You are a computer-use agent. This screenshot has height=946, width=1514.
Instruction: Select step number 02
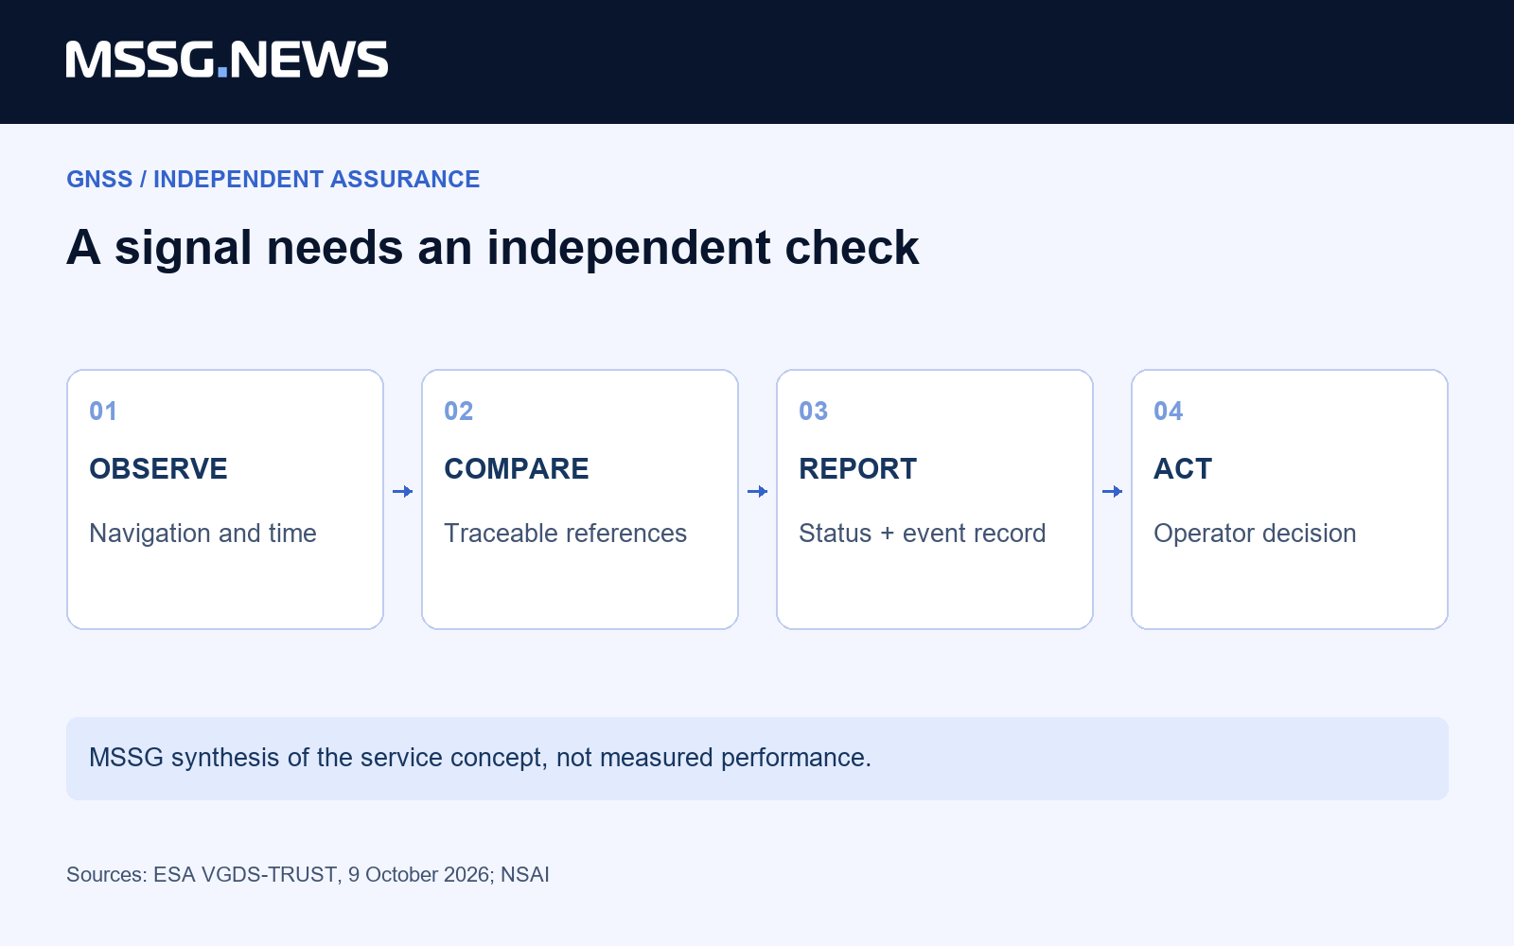pyautogui.click(x=458, y=412)
